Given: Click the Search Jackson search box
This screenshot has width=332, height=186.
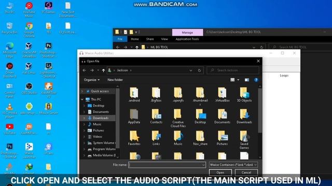Looking at the screenshot, I should [x=233, y=70].
